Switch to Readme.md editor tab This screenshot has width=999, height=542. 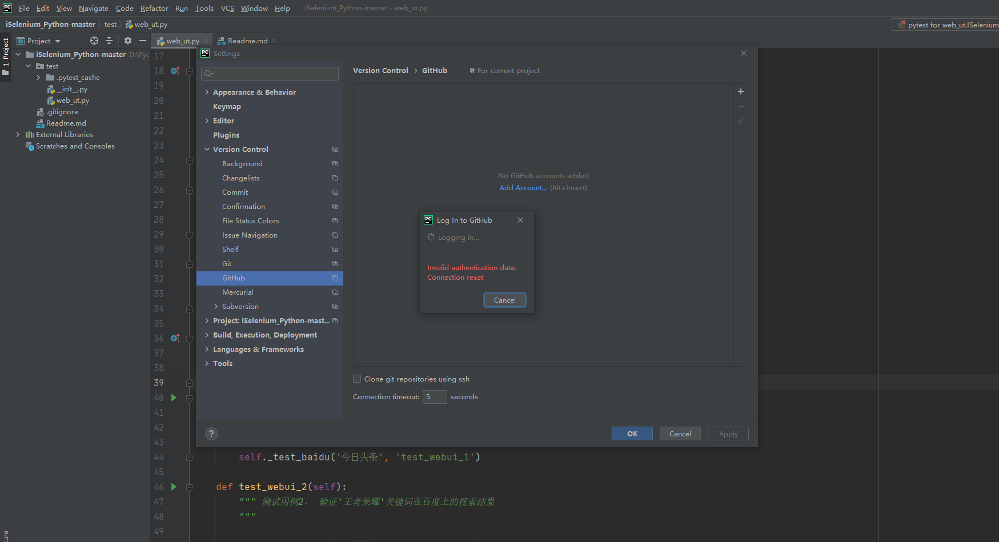(247, 41)
